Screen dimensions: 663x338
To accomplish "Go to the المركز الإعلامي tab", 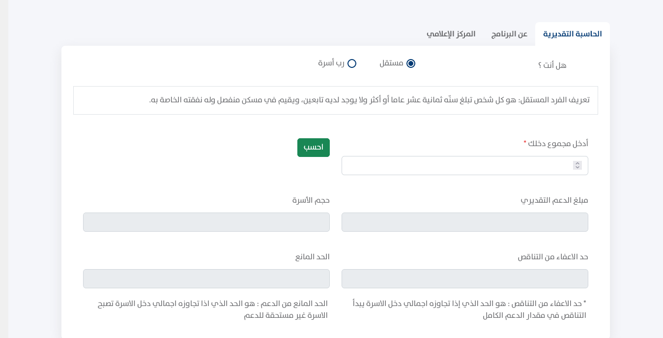I will [451, 34].
